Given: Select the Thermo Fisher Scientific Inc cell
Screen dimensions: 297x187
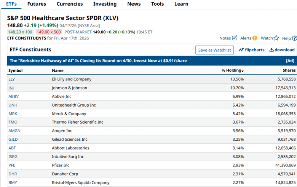Looking at the screenshot, I should (78, 122).
